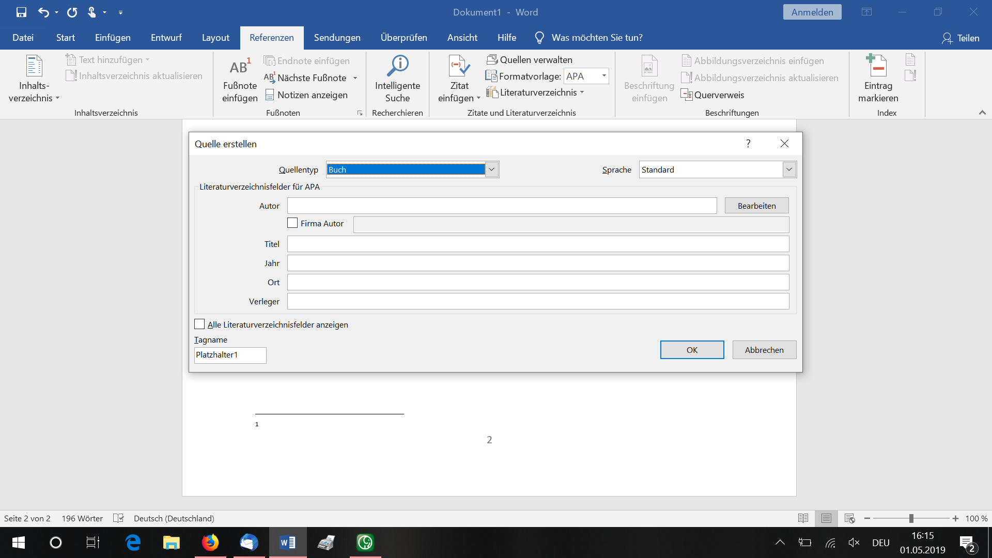Click into the Jahr text field
992x558 pixels.
538,263
